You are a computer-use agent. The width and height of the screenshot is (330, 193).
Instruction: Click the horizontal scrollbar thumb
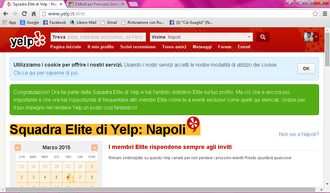[x=160, y=189]
